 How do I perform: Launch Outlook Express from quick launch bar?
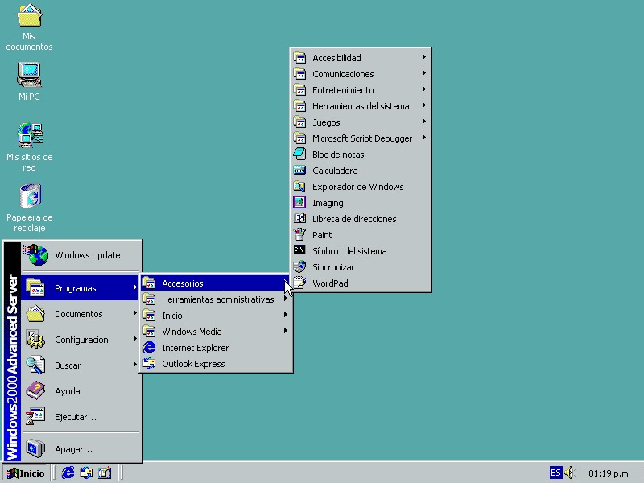86,473
